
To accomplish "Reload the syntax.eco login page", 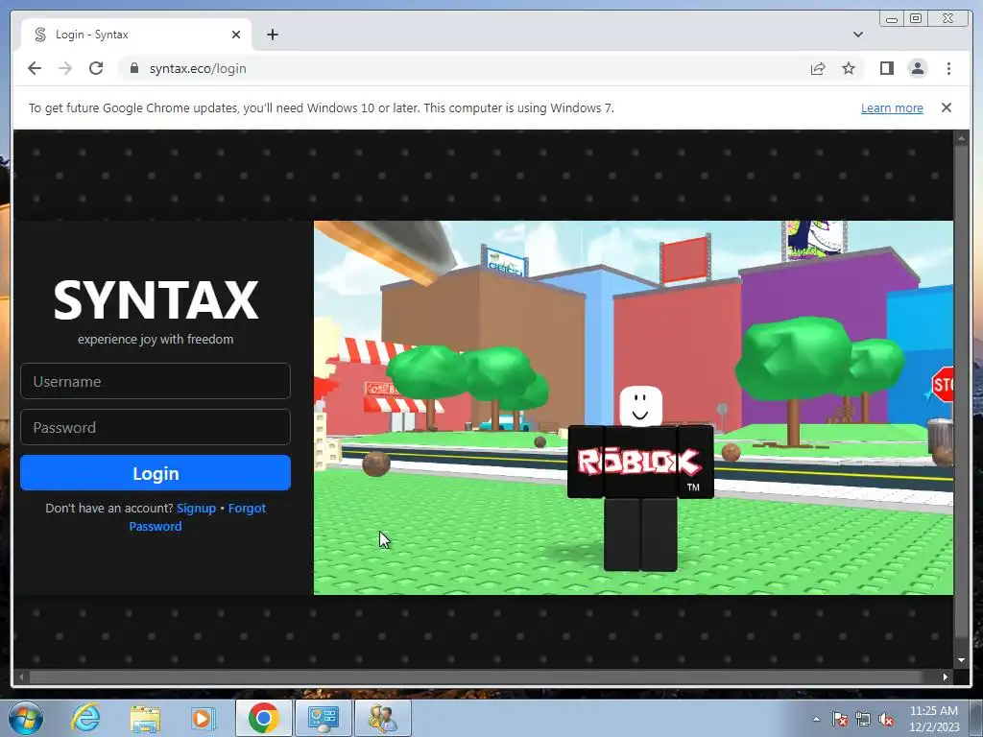I will pyautogui.click(x=96, y=68).
